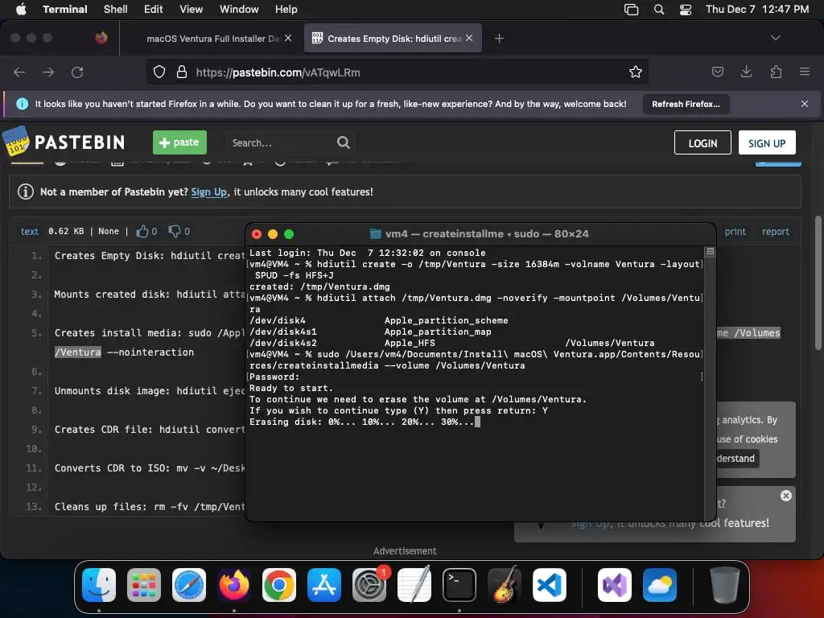
Task: Open the Window menu
Action: [x=238, y=9]
